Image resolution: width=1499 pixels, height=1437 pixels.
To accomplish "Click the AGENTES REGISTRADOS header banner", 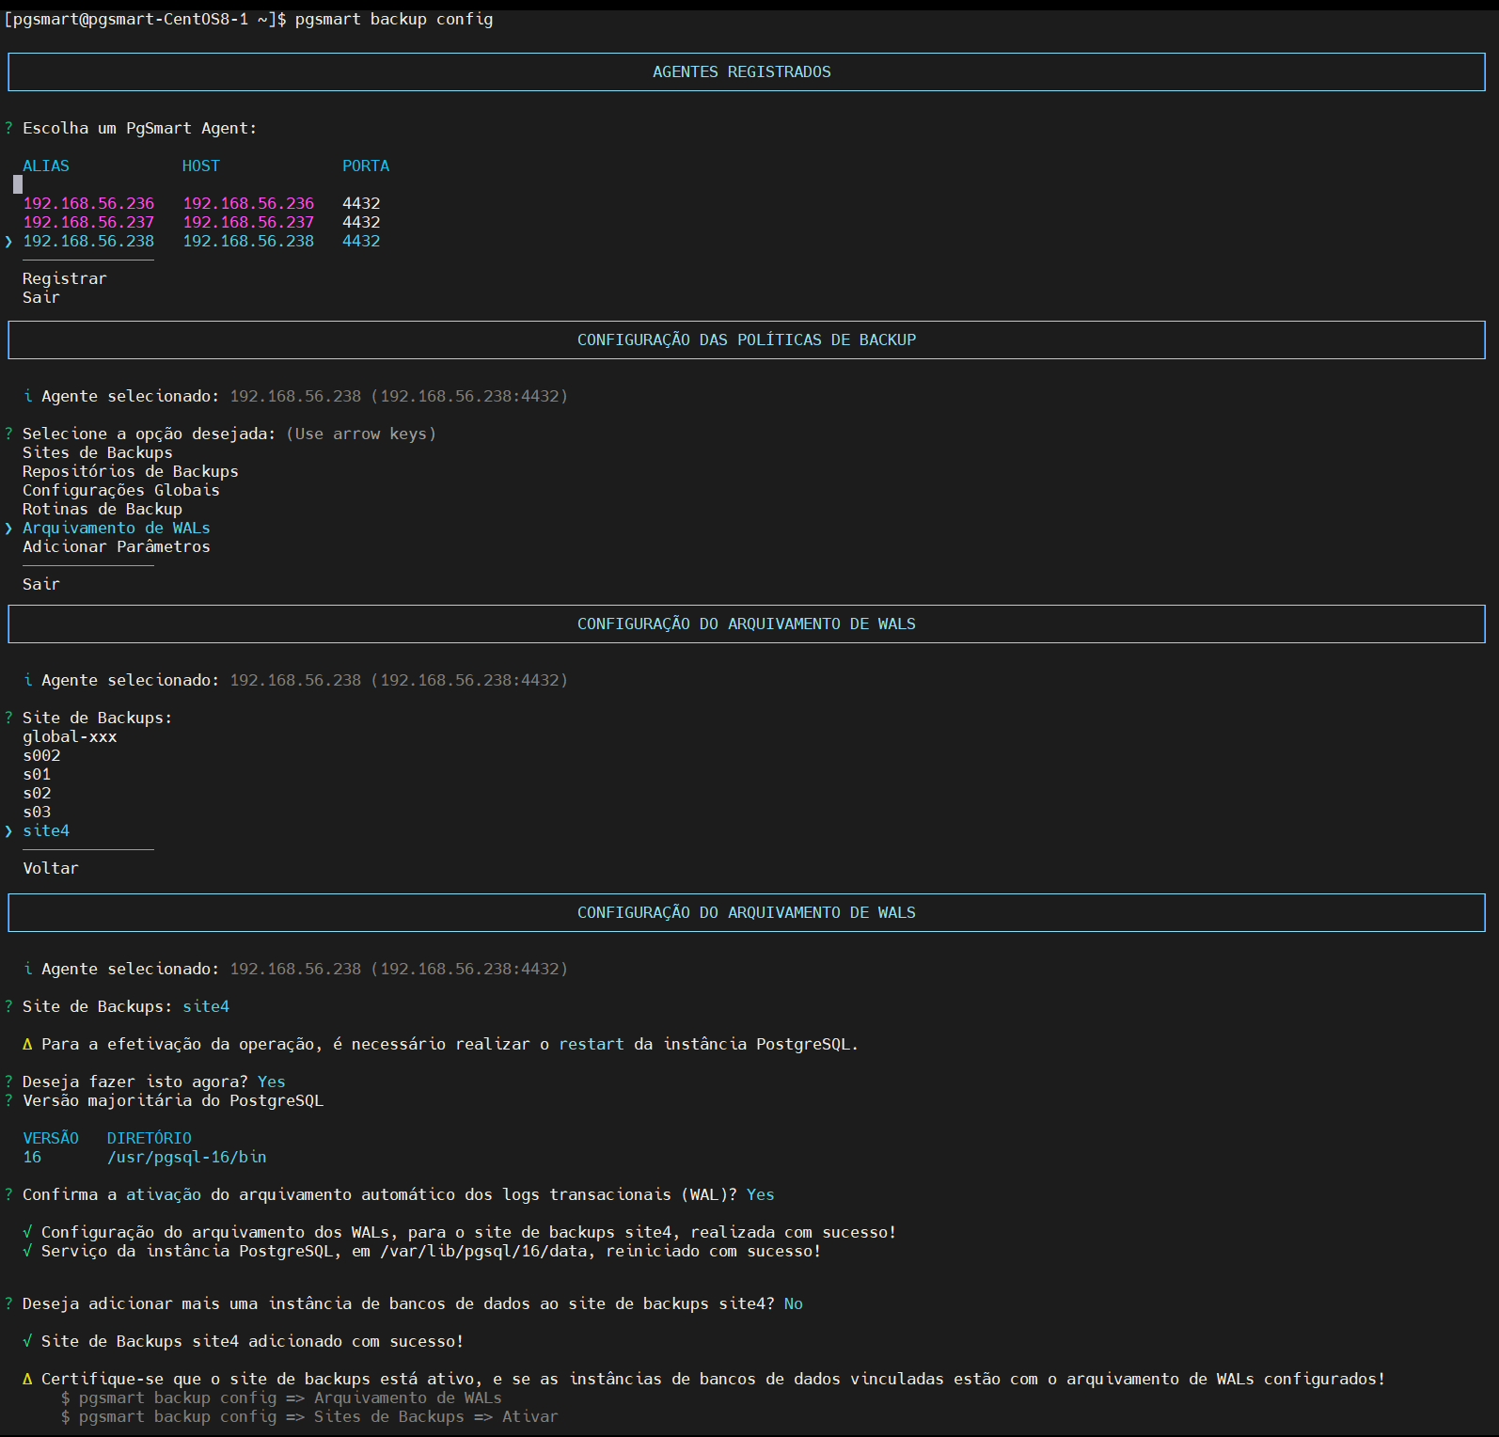I will [x=747, y=72].
